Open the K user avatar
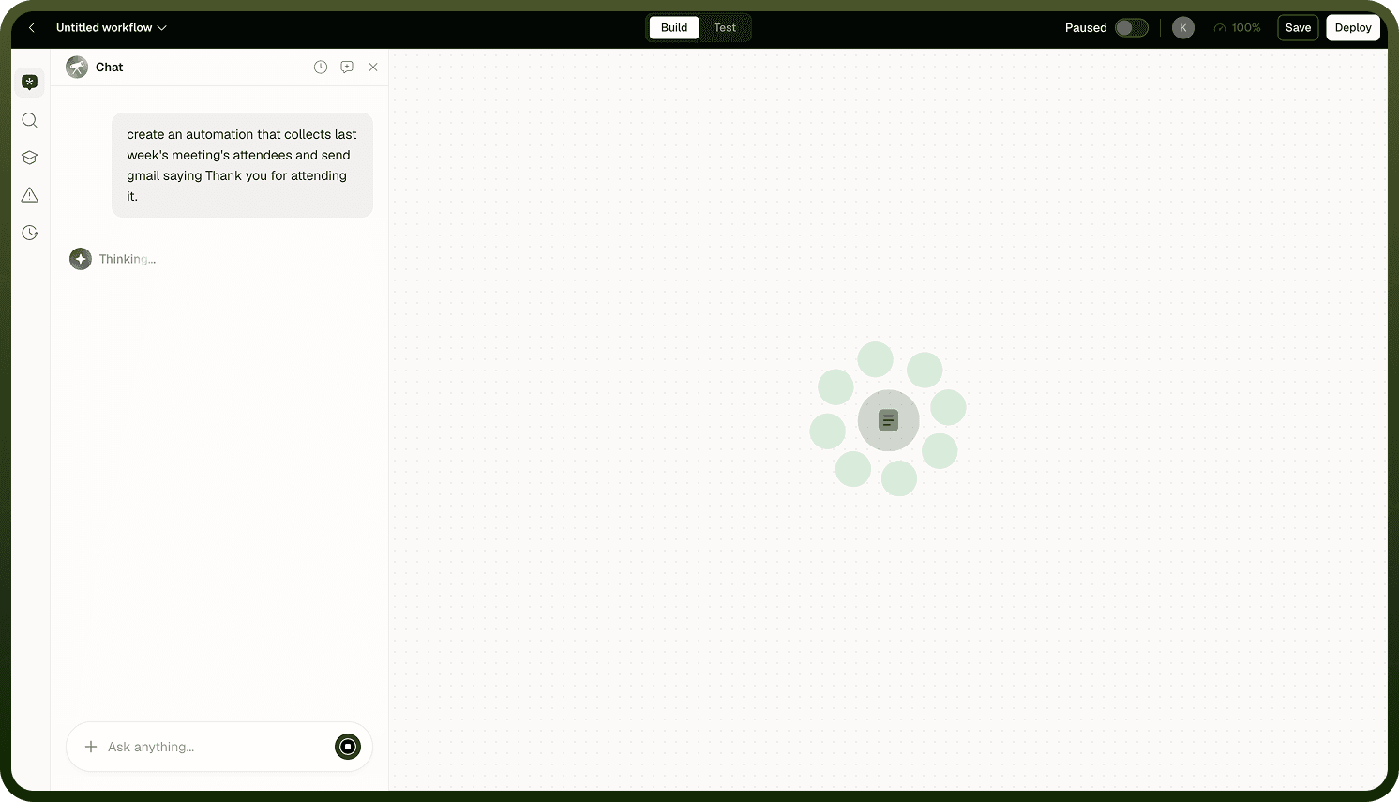Screen dimensions: 1399x802 tap(1183, 28)
